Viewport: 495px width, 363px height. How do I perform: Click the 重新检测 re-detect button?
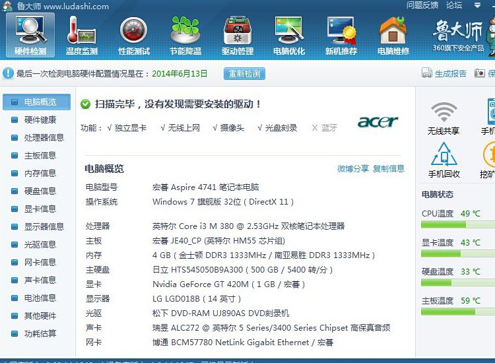[244, 74]
